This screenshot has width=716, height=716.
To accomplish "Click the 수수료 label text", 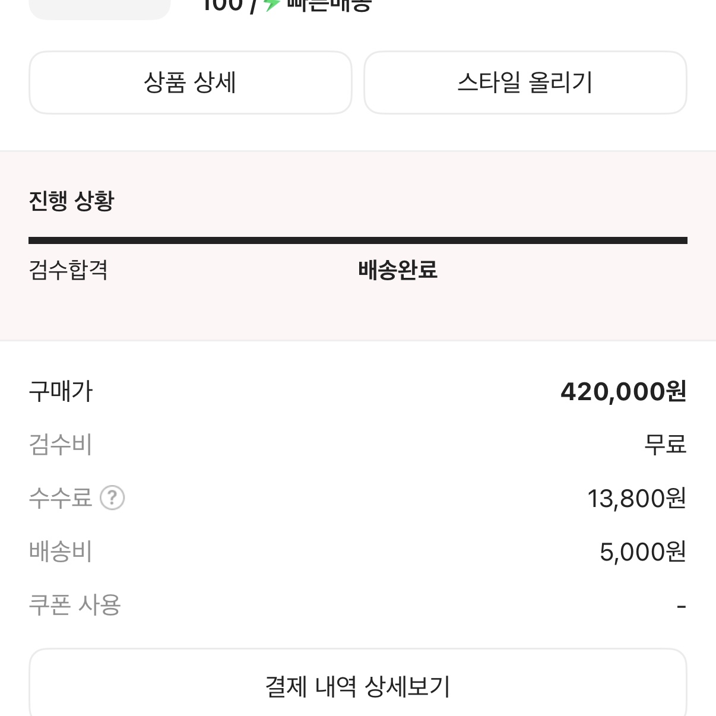I will (x=61, y=498).
